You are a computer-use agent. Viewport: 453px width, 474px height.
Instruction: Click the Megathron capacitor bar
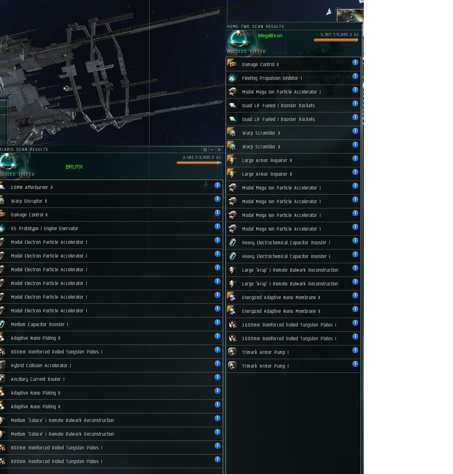[x=336, y=40]
